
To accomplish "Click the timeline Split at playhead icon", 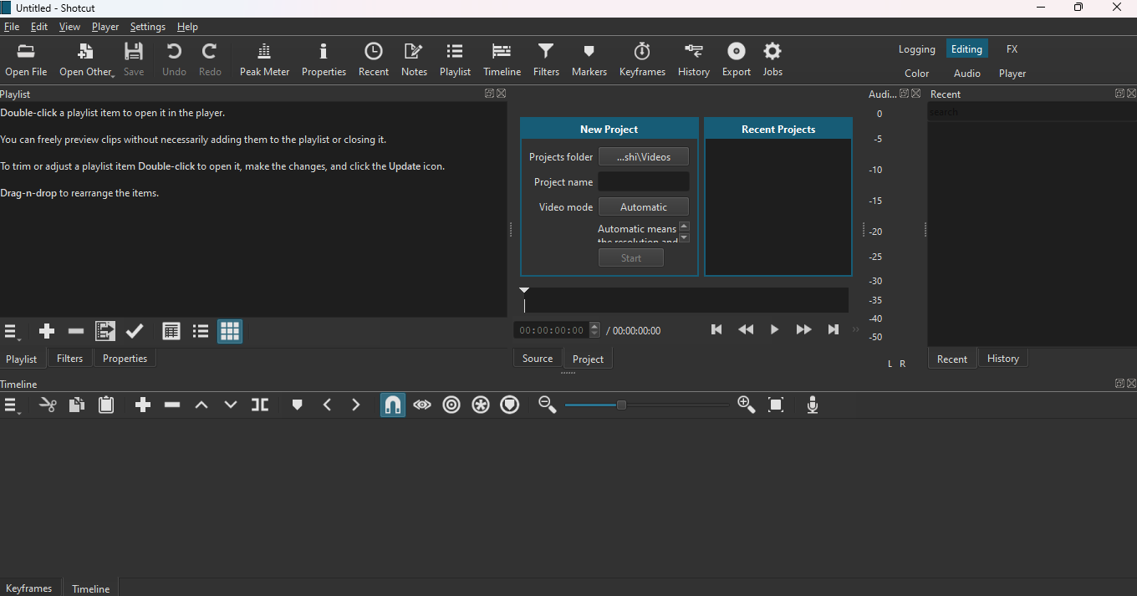I will tap(260, 405).
